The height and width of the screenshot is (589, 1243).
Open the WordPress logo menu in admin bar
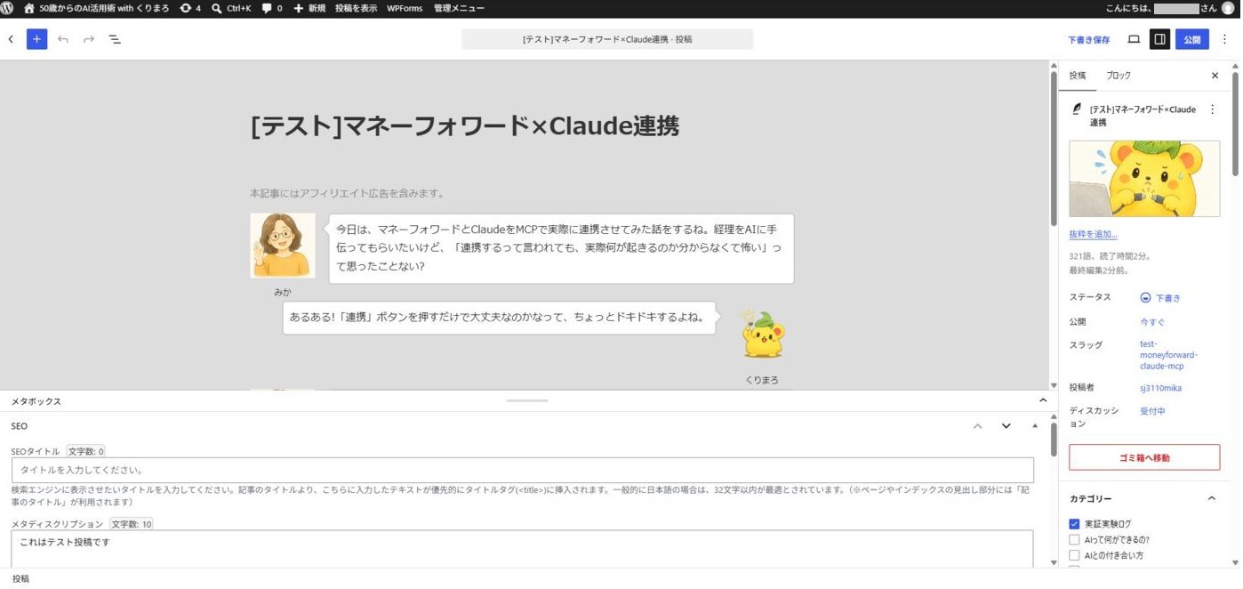click(x=7, y=8)
